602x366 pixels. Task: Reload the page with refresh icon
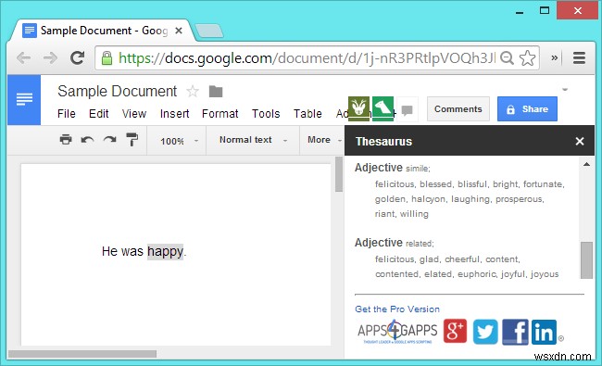point(78,58)
